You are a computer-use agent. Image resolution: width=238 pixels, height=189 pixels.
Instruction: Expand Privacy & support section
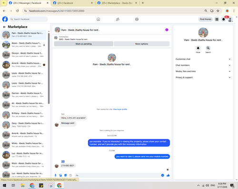(x=203, y=77)
